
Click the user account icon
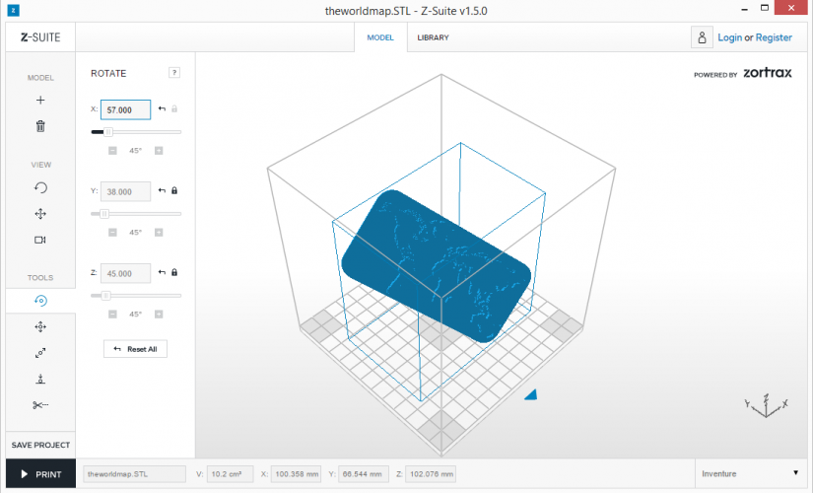coord(702,37)
